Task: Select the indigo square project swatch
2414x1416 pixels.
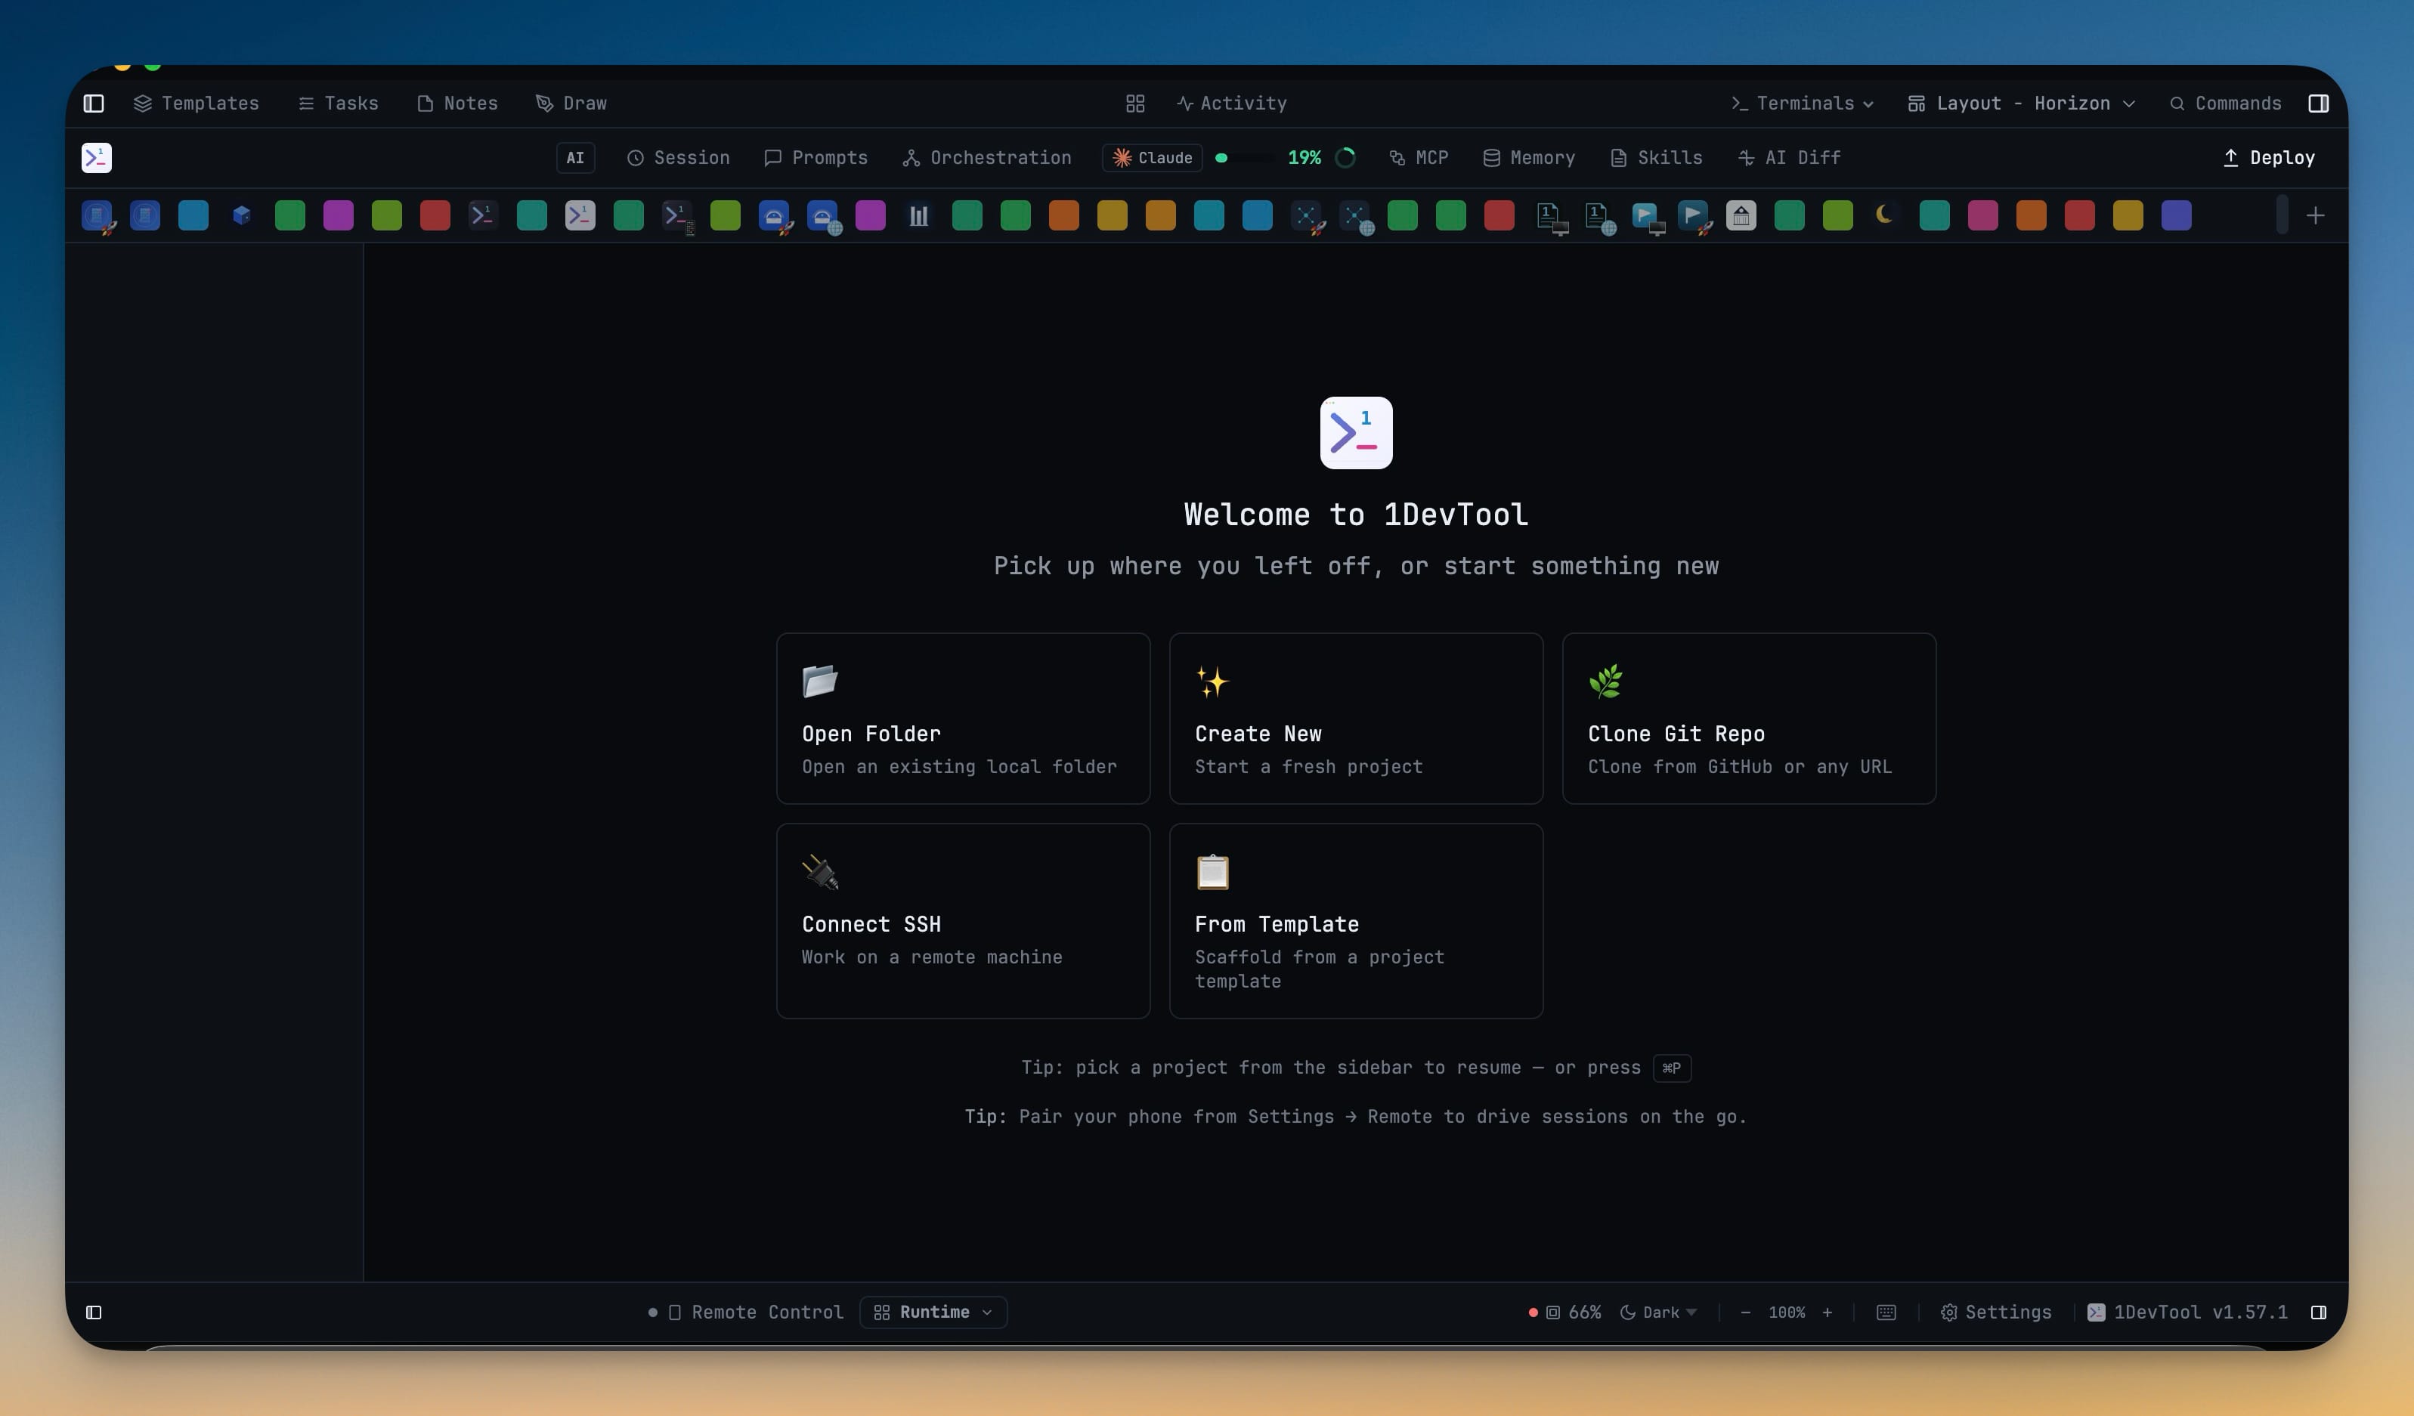Action: [x=2177, y=215]
